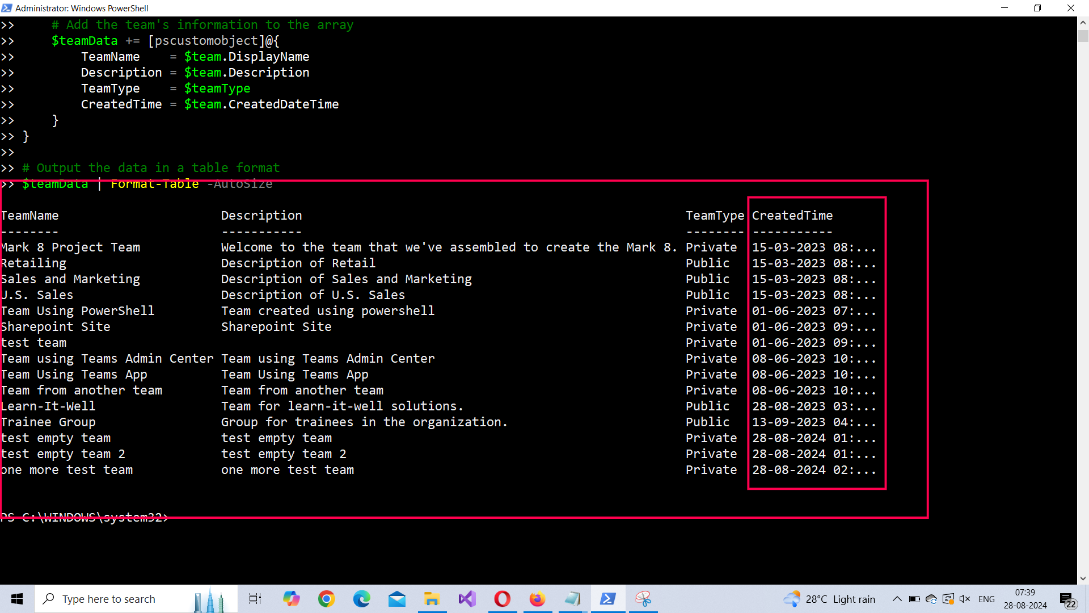The image size is (1089, 613).
Task: Toggle rotation lock in the system tray
Action: [x=948, y=599]
